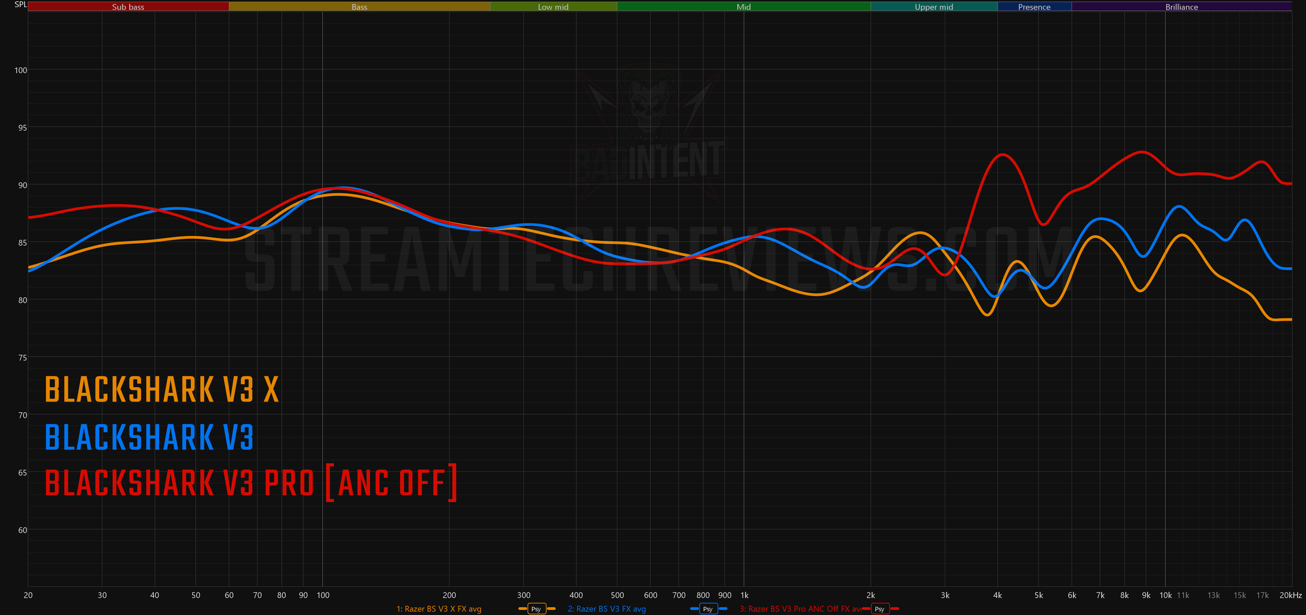Click the Low mid band header
The width and height of the screenshot is (1306, 615).
point(553,7)
